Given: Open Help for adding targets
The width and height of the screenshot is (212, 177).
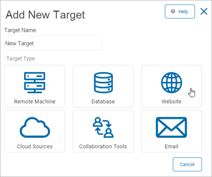Looking at the screenshot, I should [x=180, y=11].
